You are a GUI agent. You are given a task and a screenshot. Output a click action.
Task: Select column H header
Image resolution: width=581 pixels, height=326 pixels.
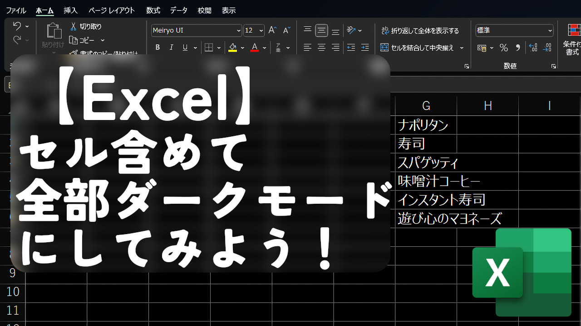[x=487, y=105]
